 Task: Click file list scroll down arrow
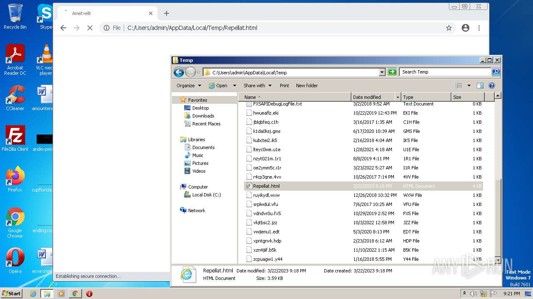(497, 260)
